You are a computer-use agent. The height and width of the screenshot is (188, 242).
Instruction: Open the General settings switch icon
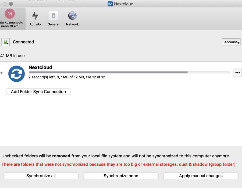click(x=54, y=18)
